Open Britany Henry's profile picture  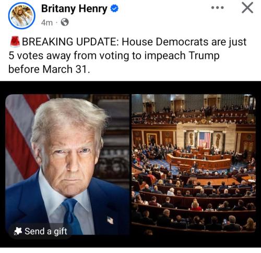tap(22, 16)
